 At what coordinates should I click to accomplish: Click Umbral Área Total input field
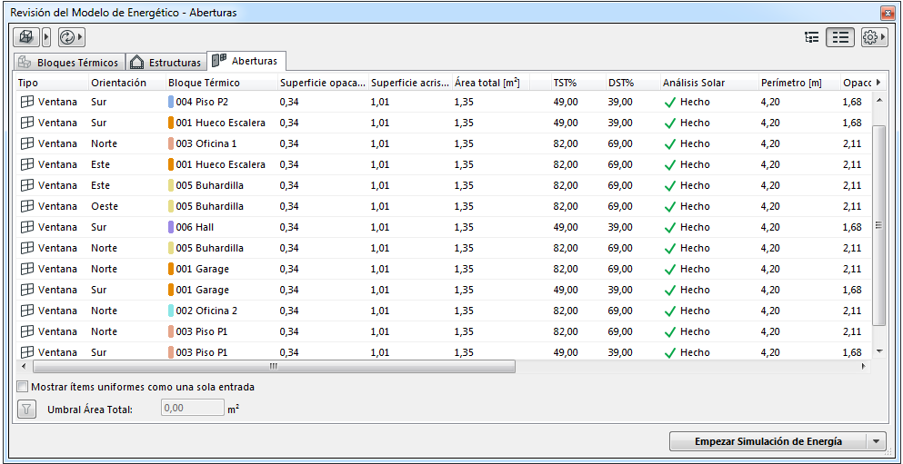192,408
